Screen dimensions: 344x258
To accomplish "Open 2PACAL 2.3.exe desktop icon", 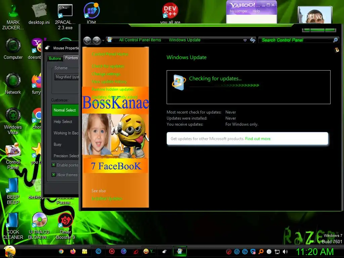I will coord(65,16).
